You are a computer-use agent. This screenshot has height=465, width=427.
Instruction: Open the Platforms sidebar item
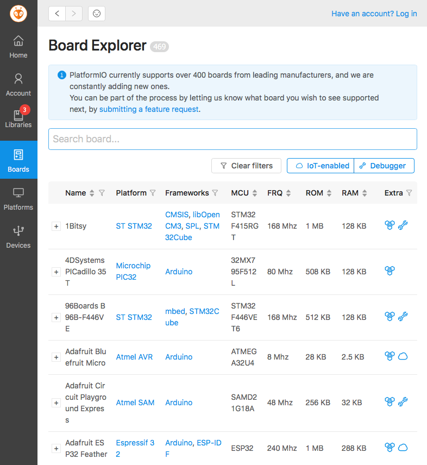[x=18, y=199]
